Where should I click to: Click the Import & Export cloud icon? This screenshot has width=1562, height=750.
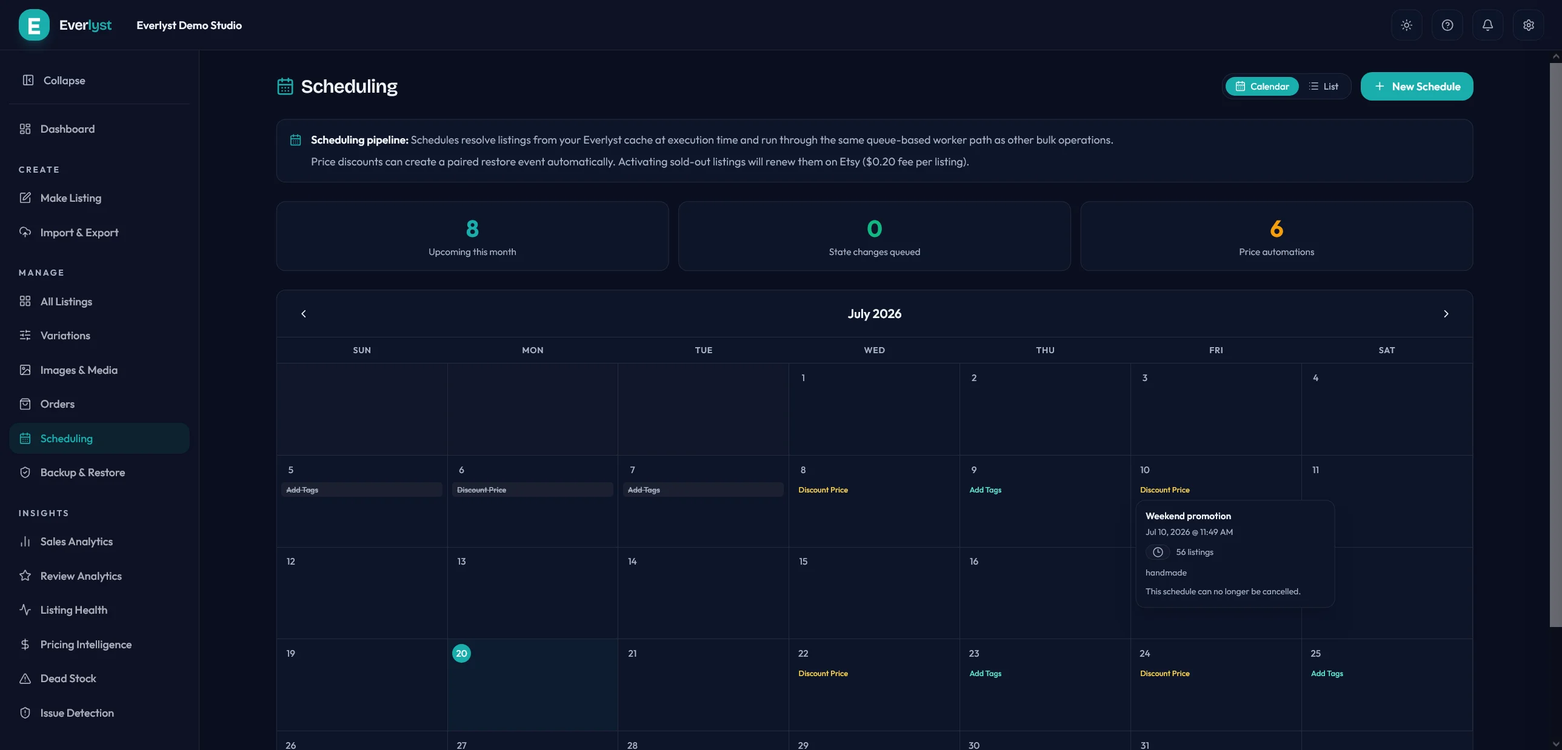click(x=25, y=232)
